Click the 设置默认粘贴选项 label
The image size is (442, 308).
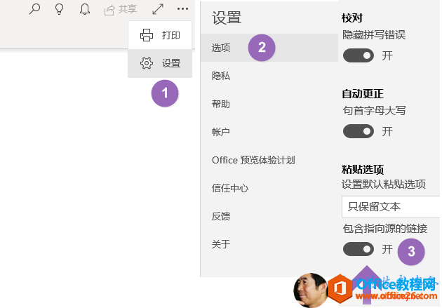point(384,185)
